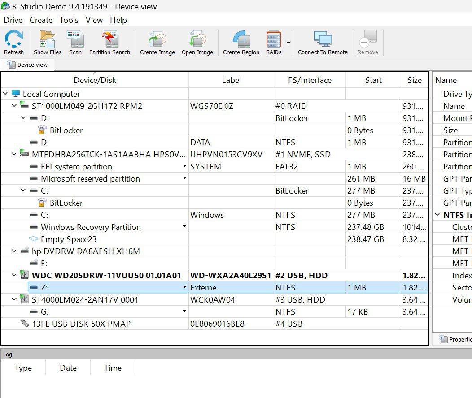Click the Refresh toolbar icon
The image size is (472, 398).
14,43
